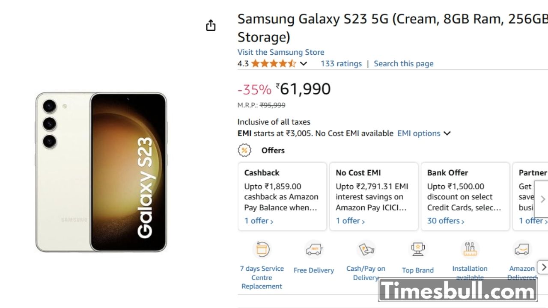View the 30 offers under Bank Offer

tap(445, 221)
